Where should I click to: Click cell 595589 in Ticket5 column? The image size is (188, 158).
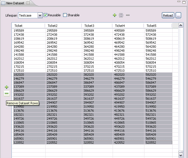pos(158,31)
